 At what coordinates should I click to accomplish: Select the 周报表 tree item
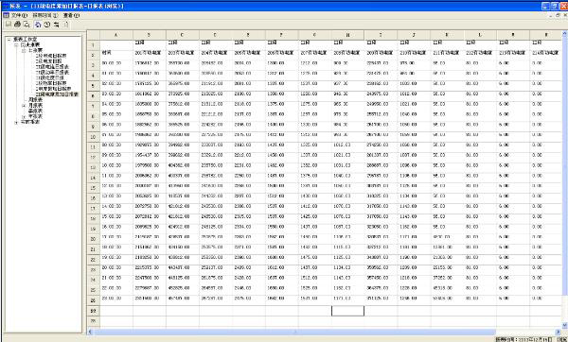(x=36, y=99)
